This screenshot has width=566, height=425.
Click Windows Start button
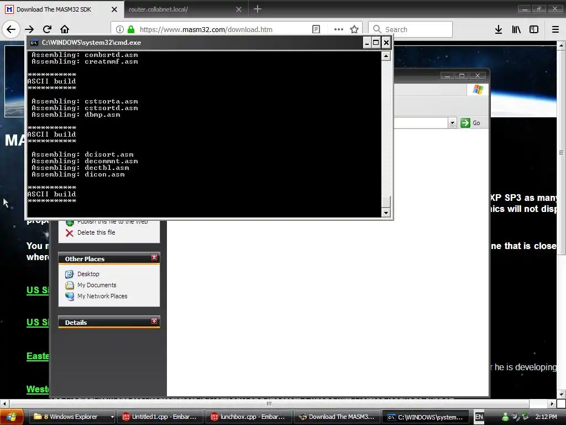[12, 417]
